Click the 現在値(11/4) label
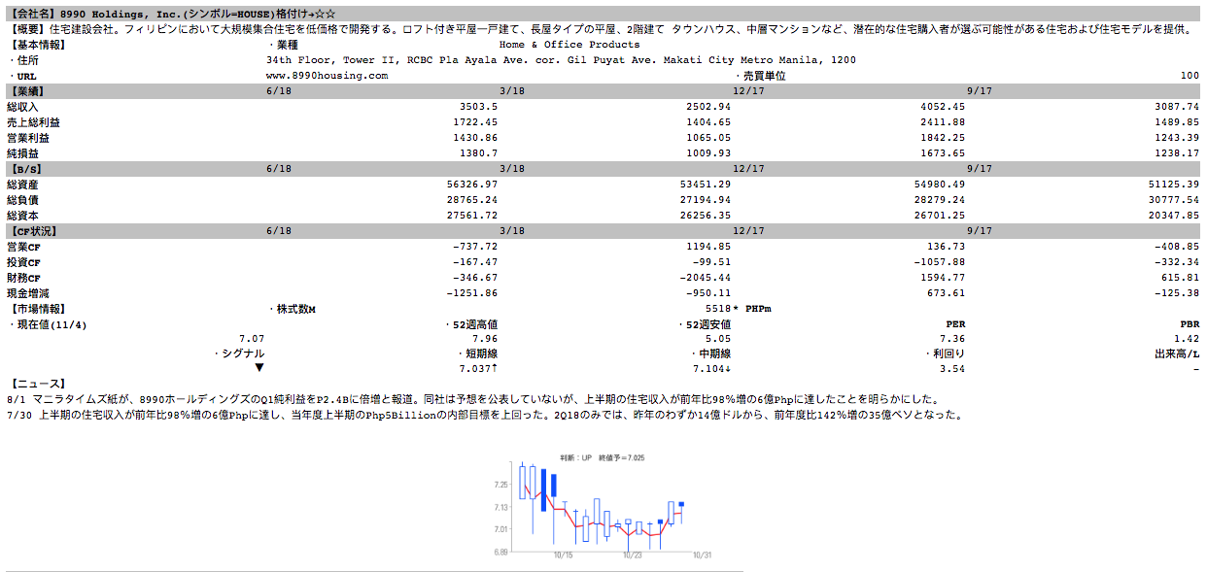The height and width of the screenshot is (572, 1207). [48, 324]
